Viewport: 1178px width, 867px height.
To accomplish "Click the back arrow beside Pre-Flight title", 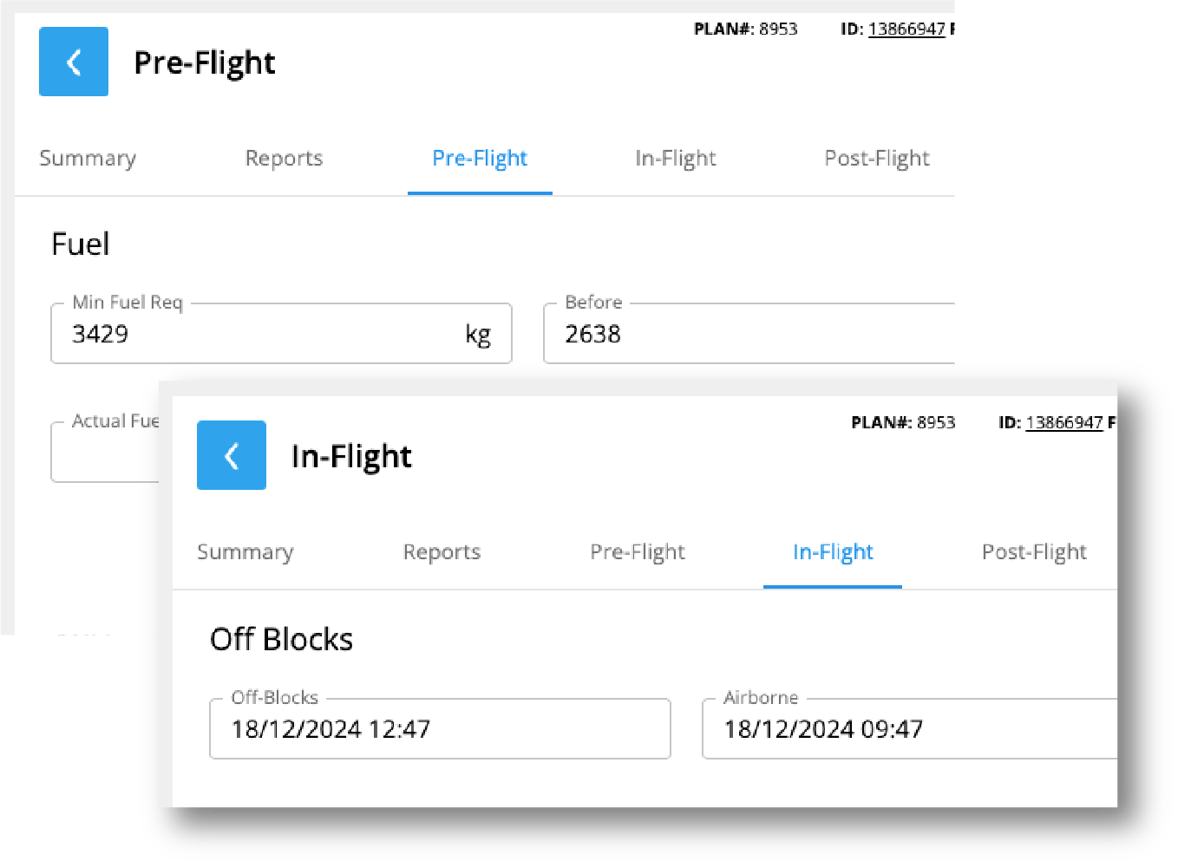I will click(74, 62).
